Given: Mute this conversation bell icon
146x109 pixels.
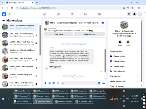Looking at the screenshot, I should (x=120, y=42).
